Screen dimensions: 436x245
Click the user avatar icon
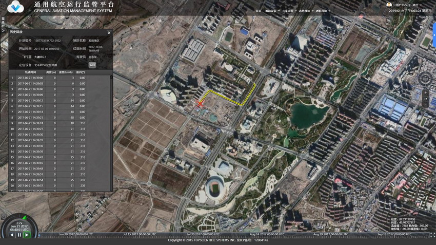pyautogui.click(x=389, y=5)
